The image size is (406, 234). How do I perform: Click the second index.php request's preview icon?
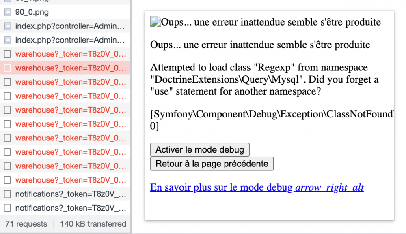pyautogui.click(x=6, y=40)
